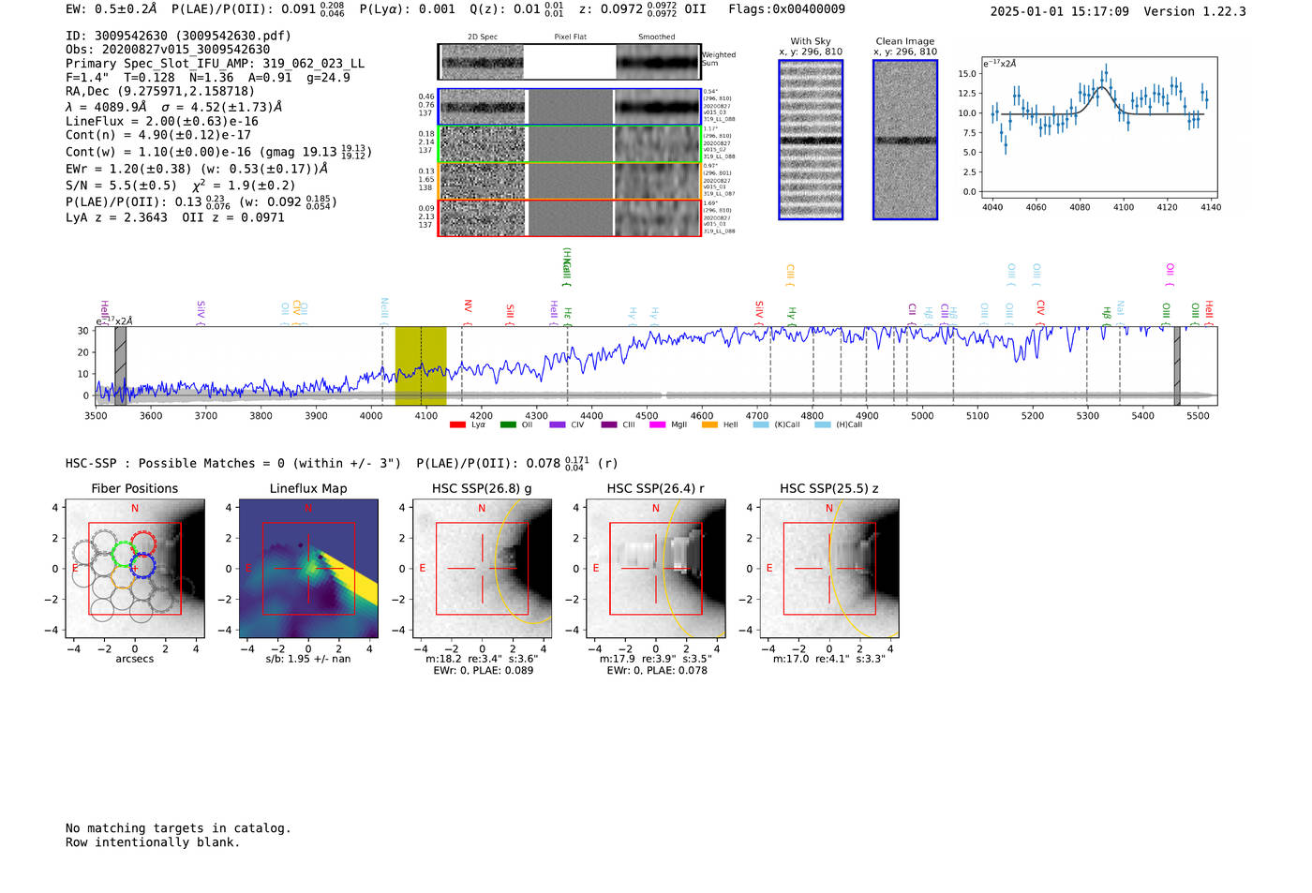This screenshot has height=893, width=1312.
Task: Click the magenta MgII legend swatch
Action: [x=657, y=425]
